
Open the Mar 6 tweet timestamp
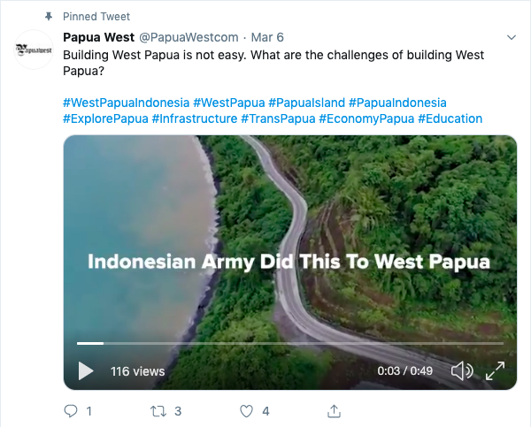(267, 38)
